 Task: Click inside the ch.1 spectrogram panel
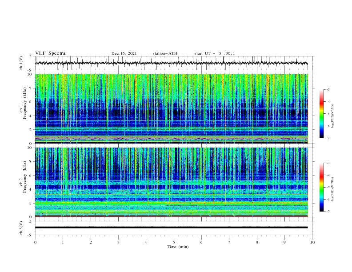171,108
